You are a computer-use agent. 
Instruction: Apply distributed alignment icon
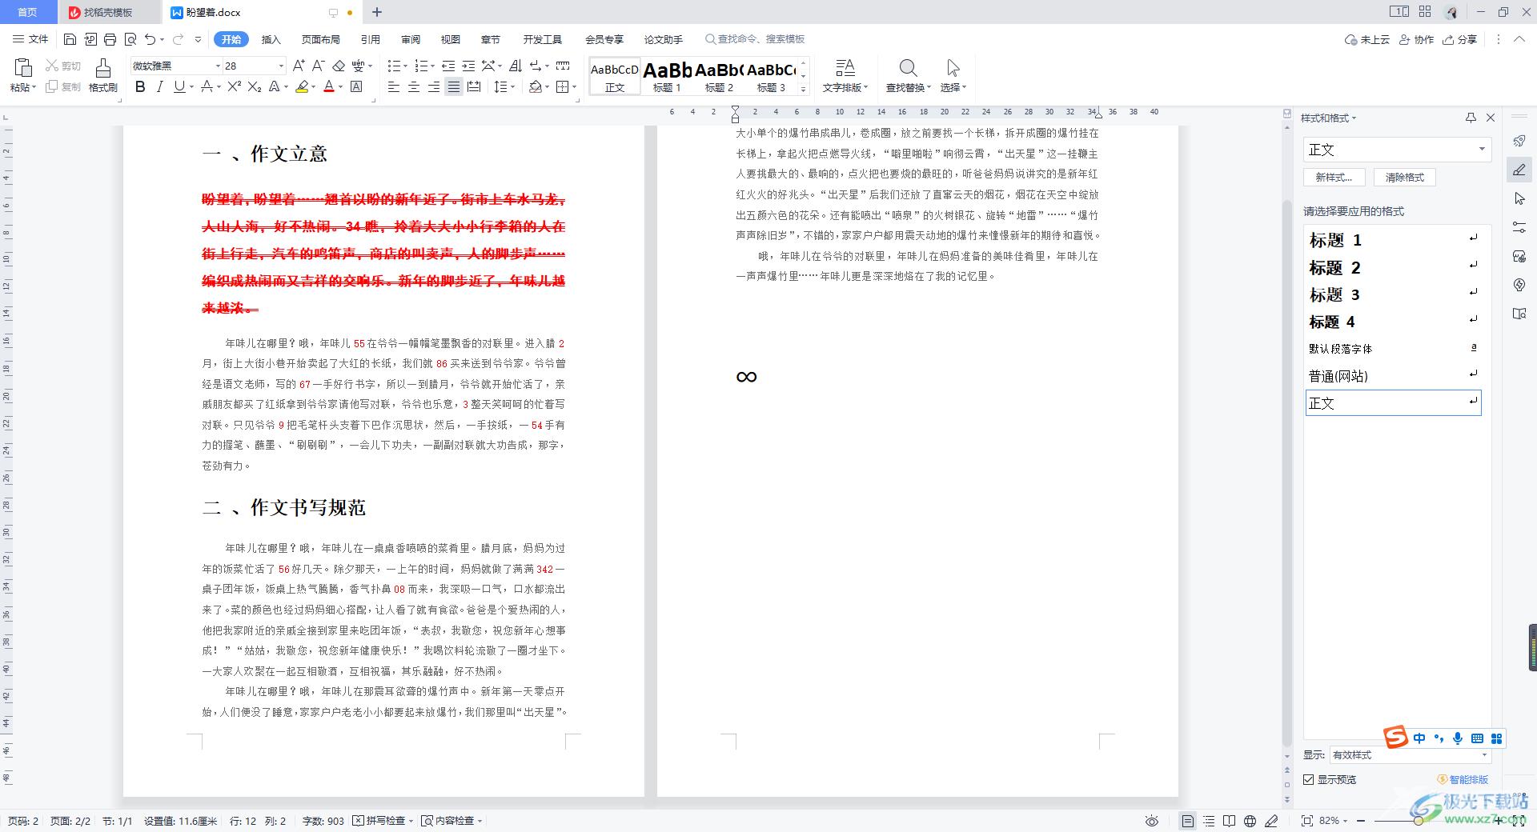[474, 86]
